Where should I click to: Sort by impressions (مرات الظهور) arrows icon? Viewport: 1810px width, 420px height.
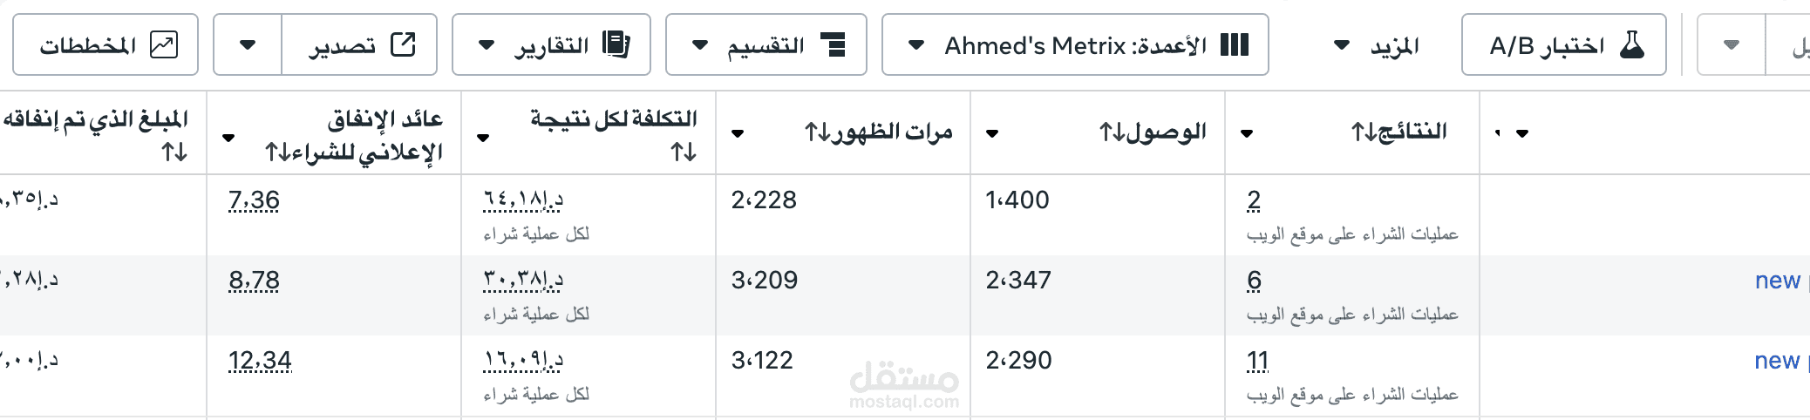click(817, 132)
